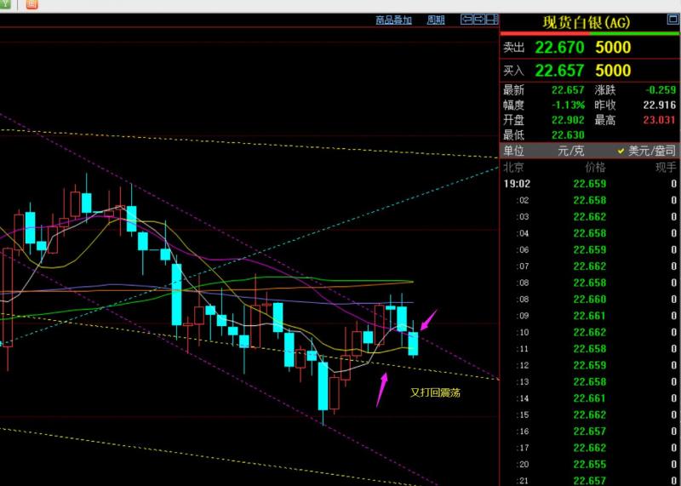Click the 现货白银(AG) title header
The height and width of the screenshot is (486, 681).
587,22
